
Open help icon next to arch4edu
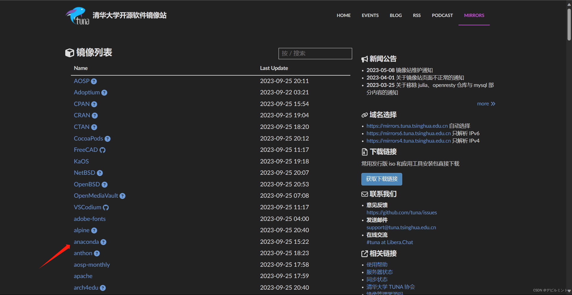tap(103, 288)
